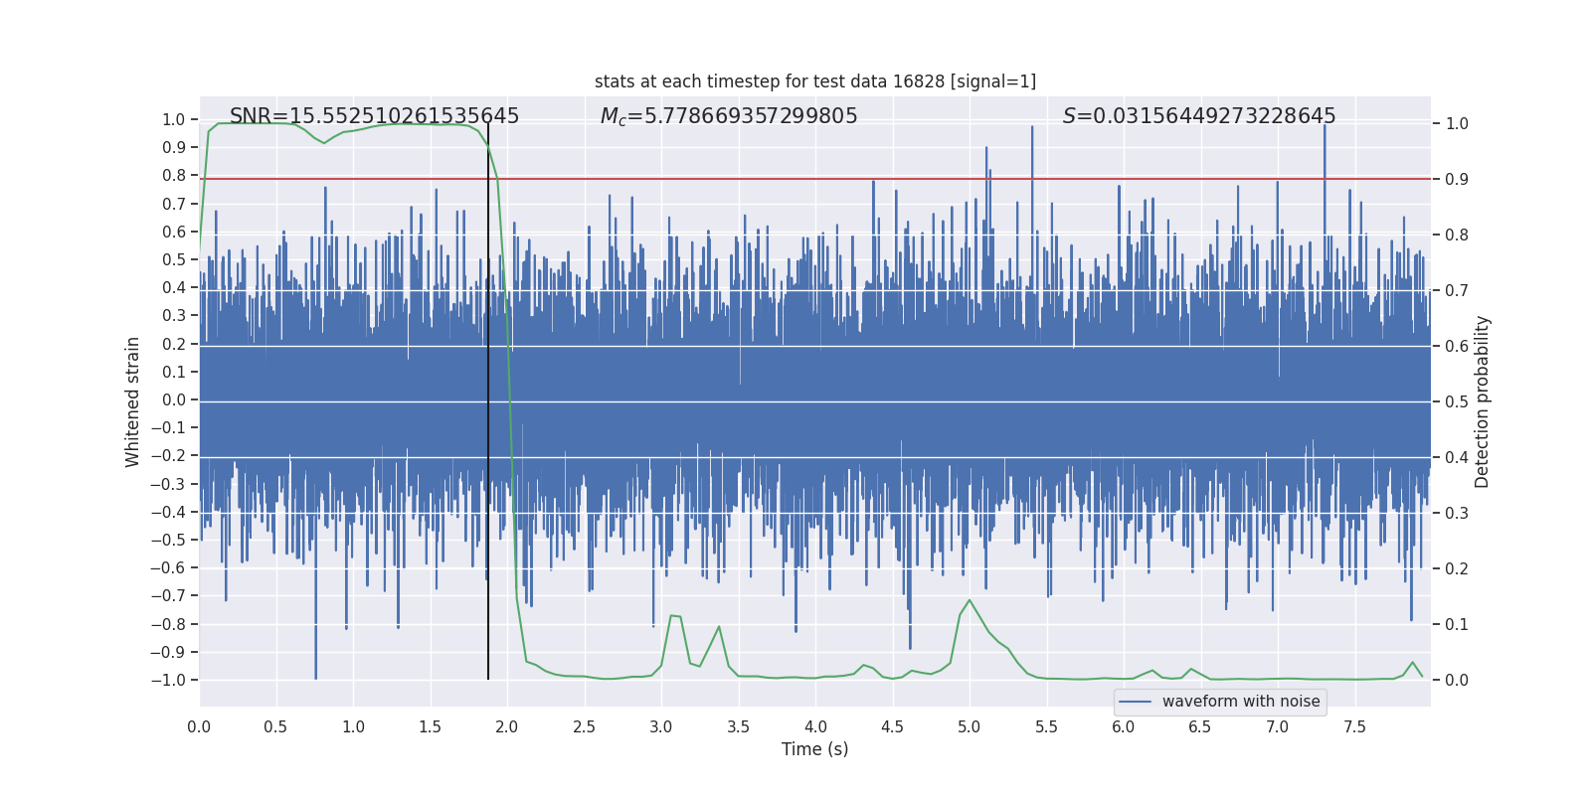Click the 0.2 tick on the Whitened strain axis
The image size is (1591, 795).
pos(174,344)
